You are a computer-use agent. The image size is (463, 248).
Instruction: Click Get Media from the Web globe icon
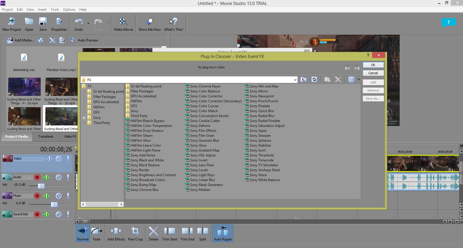[x=41, y=40]
